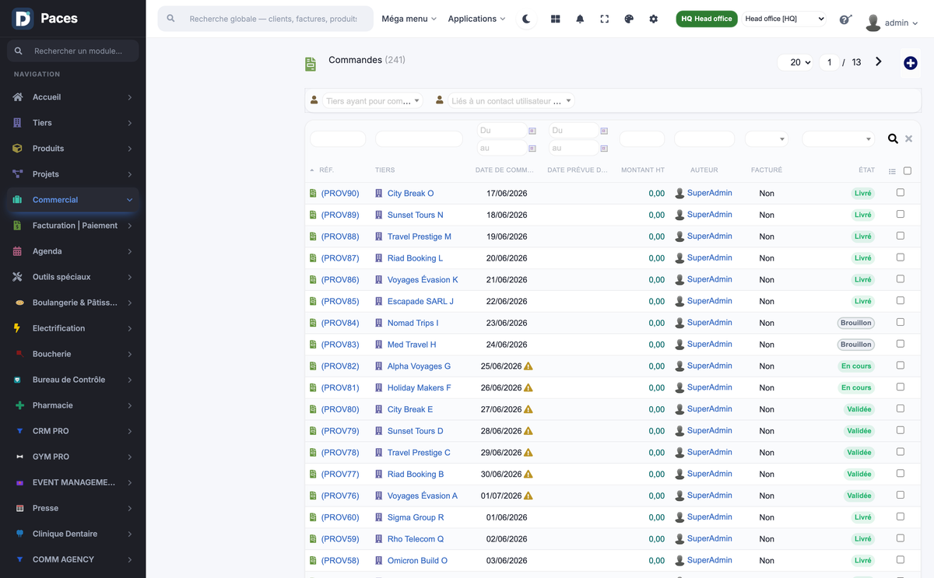This screenshot has height=578, width=934.
Task: Open the rows-per-page 20 dropdown
Action: click(797, 62)
